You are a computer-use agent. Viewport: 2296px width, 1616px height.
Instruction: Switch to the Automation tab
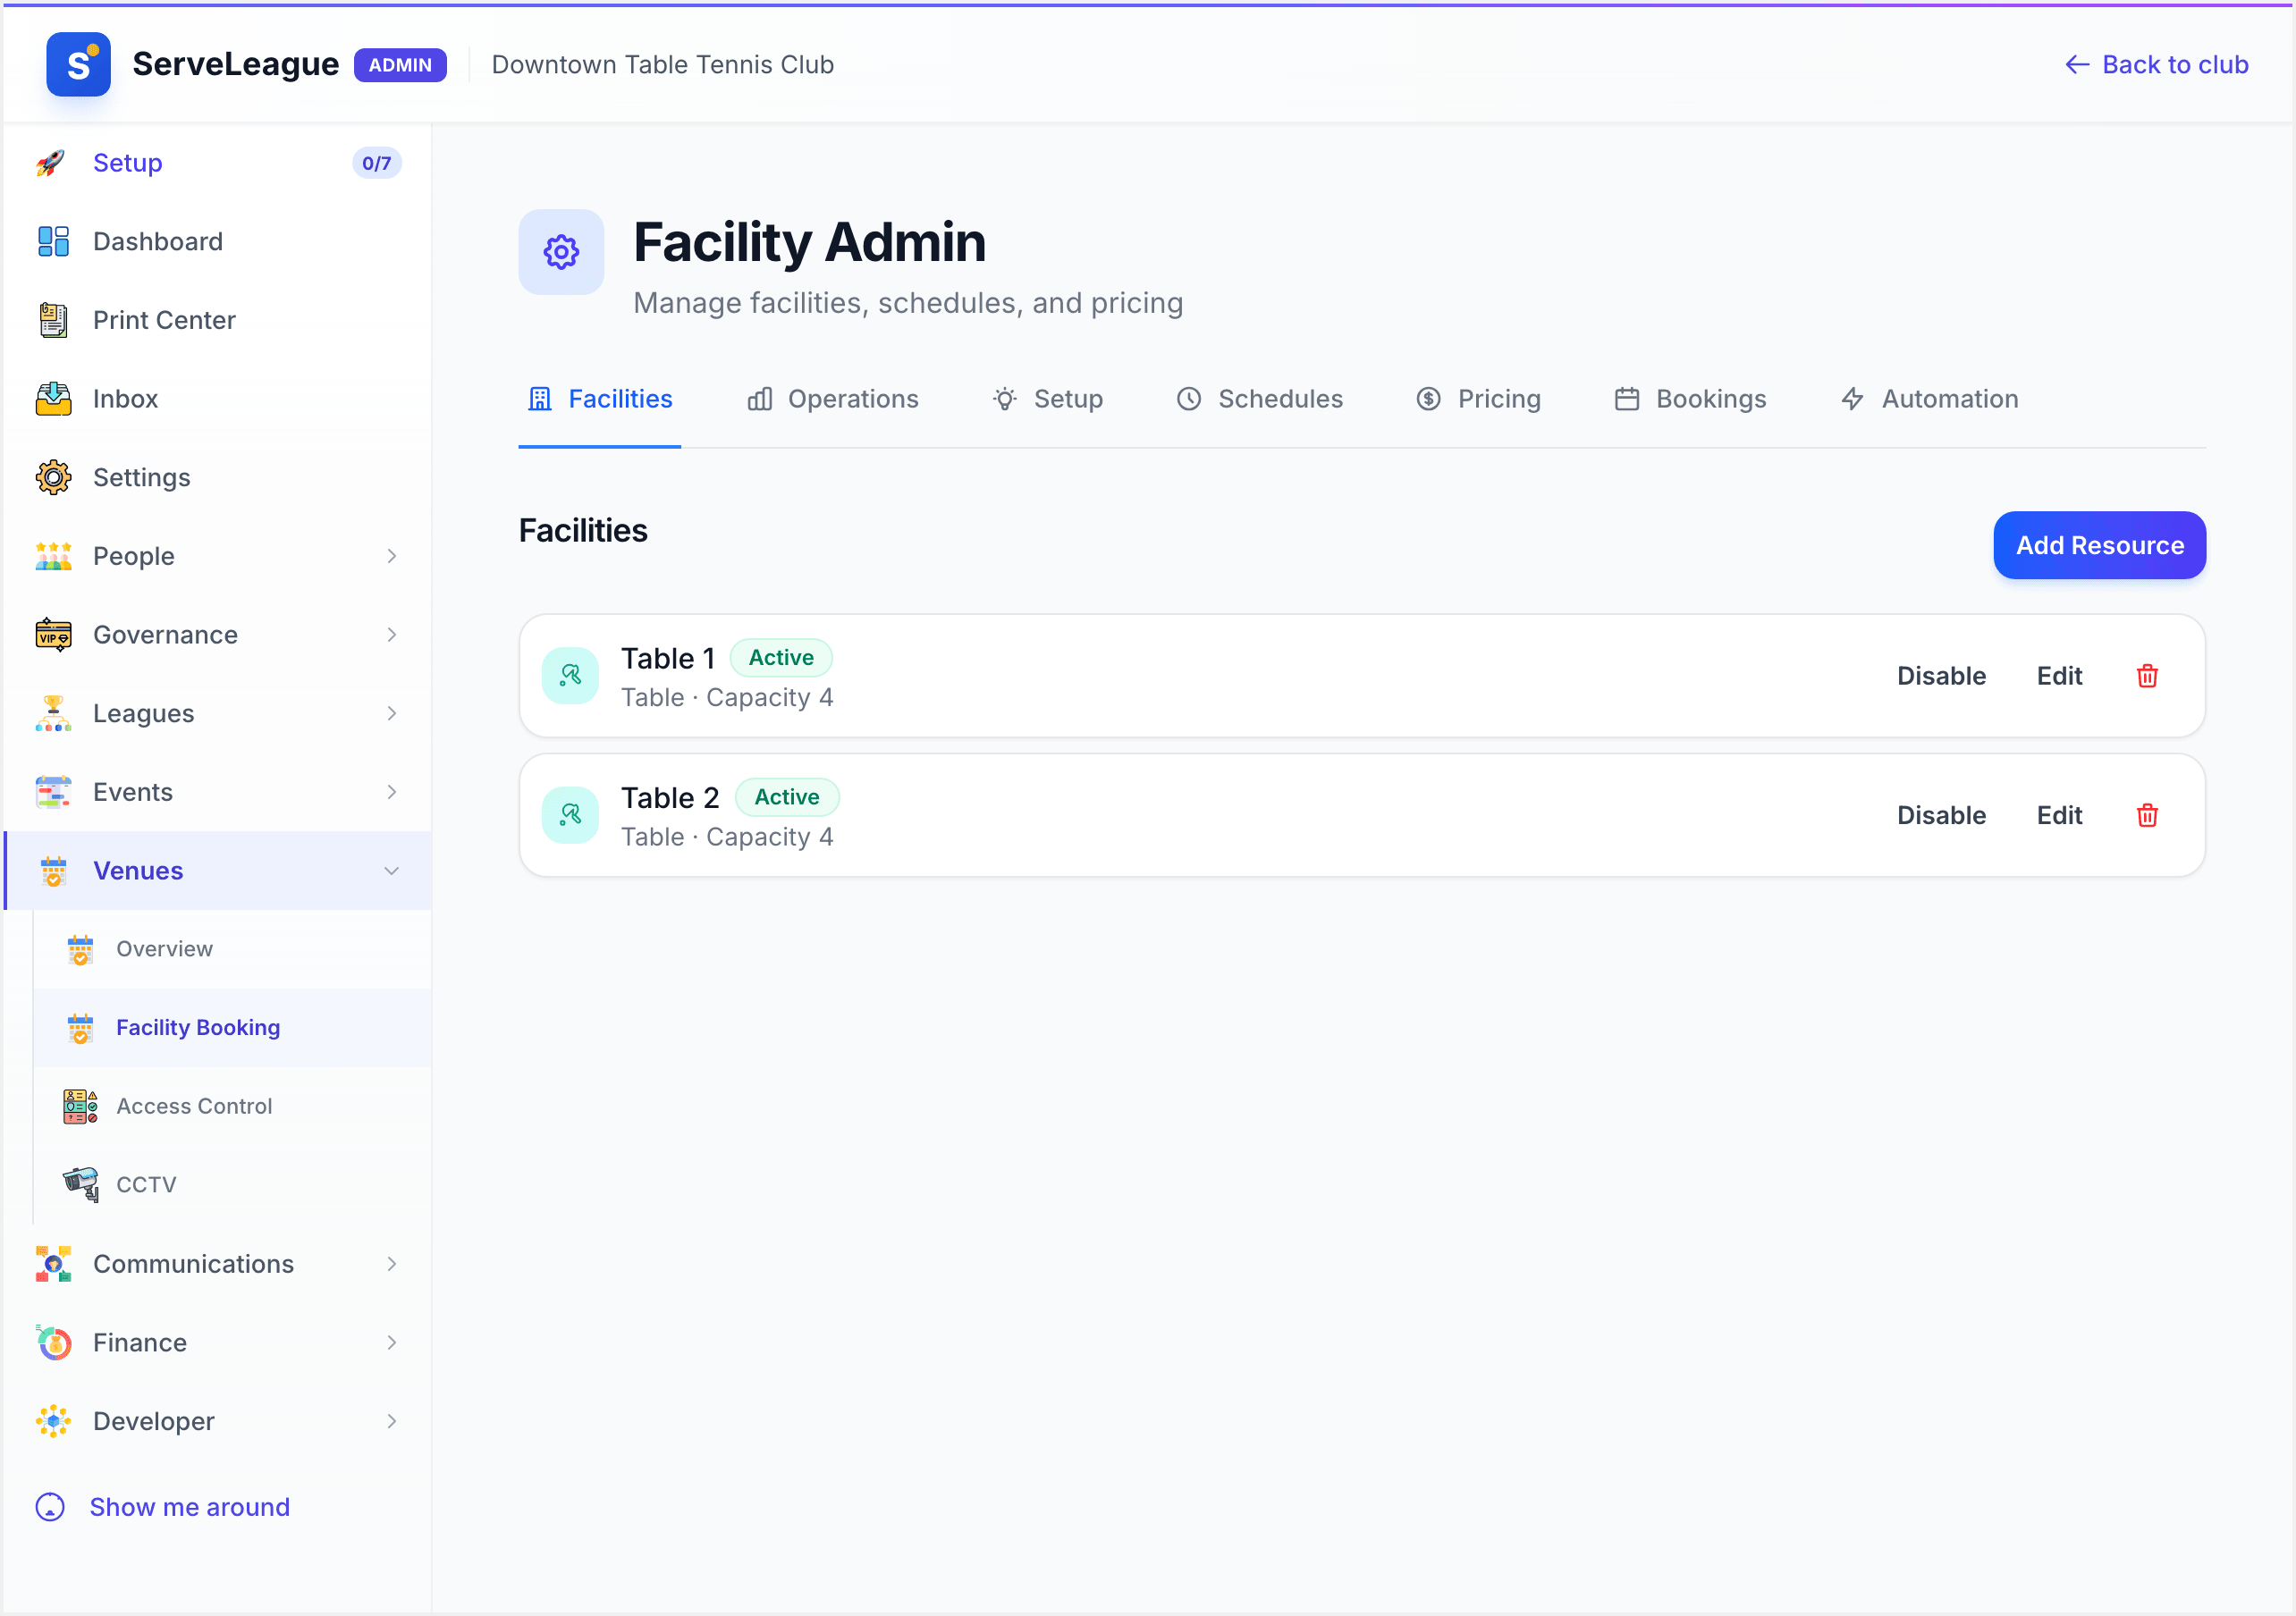coord(1930,399)
